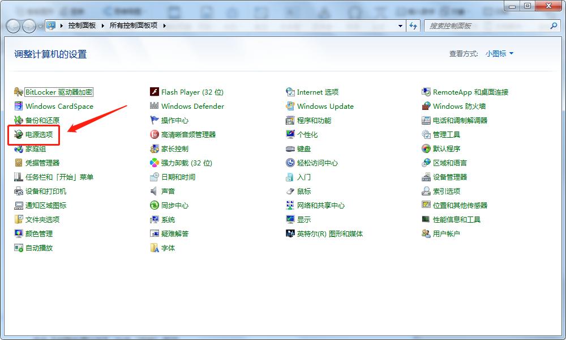Open the 设备和打印机 printer icon
This screenshot has height=340, width=566.
[19, 191]
